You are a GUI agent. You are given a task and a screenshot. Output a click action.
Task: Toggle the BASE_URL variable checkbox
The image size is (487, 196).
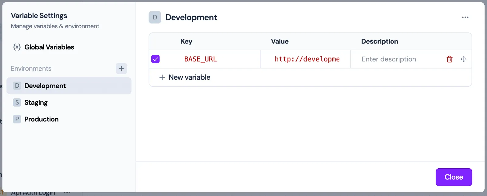point(156,59)
